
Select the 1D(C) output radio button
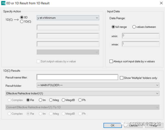pyautogui.click(x=22, y=22)
